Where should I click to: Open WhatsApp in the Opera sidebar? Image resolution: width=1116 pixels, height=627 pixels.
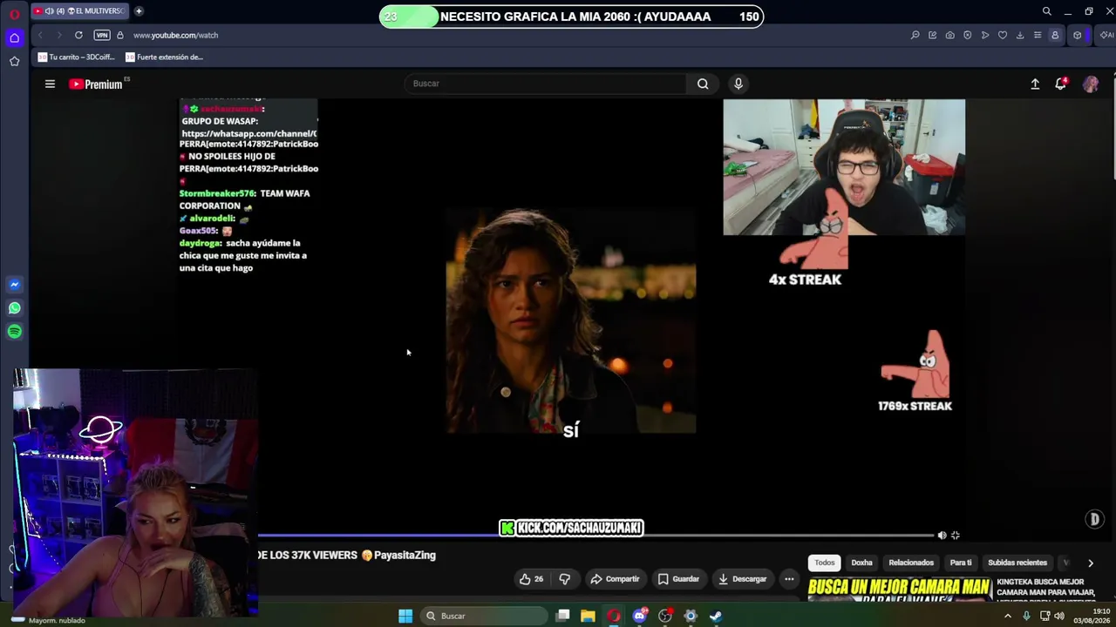tap(14, 308)
